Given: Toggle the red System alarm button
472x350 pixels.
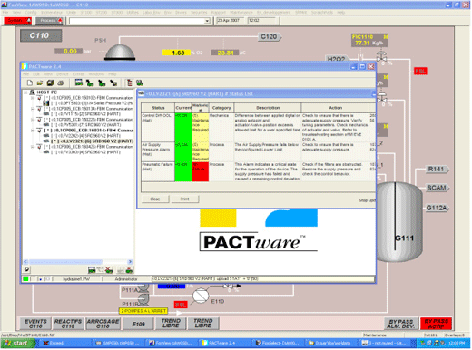Looking at the screenshot, I should (17, 21).
